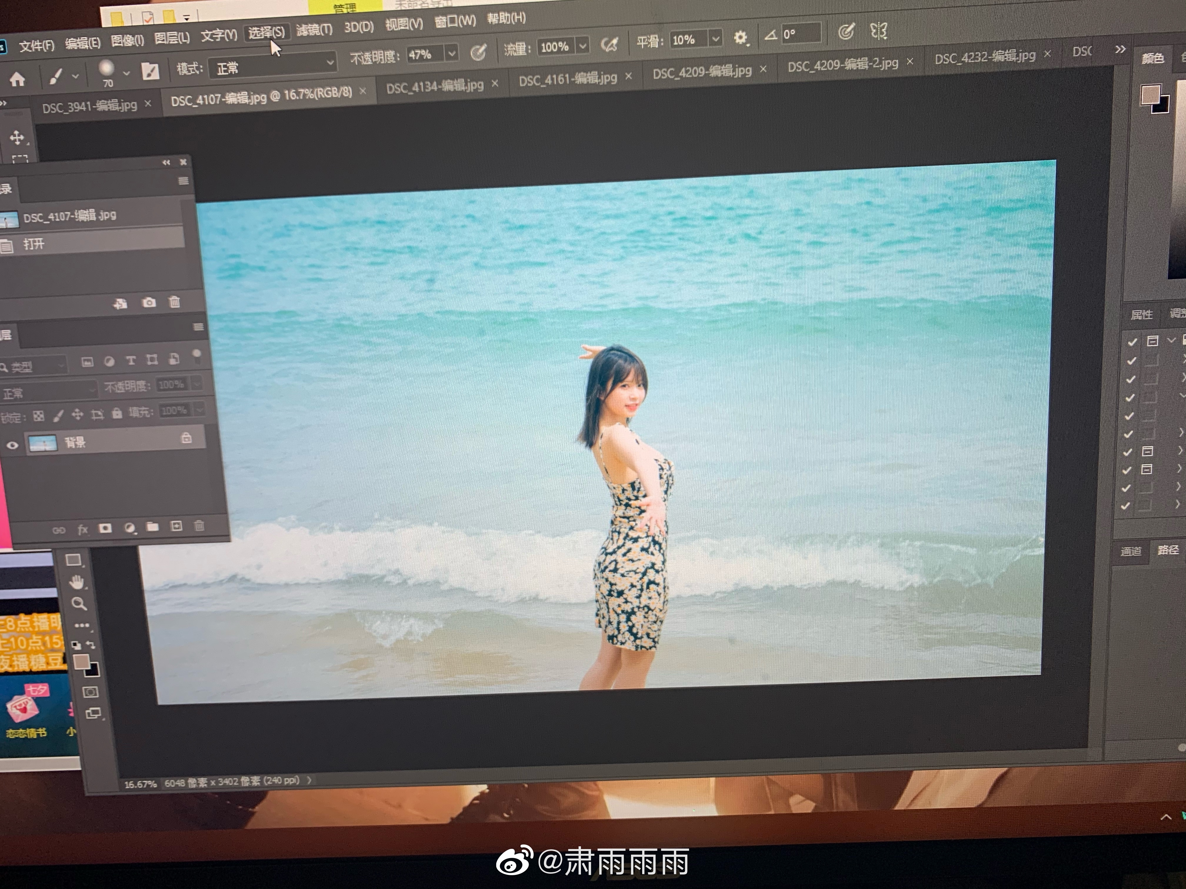
Task: Open the 模式 blend mode dropdown
Action: click(x=273, y=66)
